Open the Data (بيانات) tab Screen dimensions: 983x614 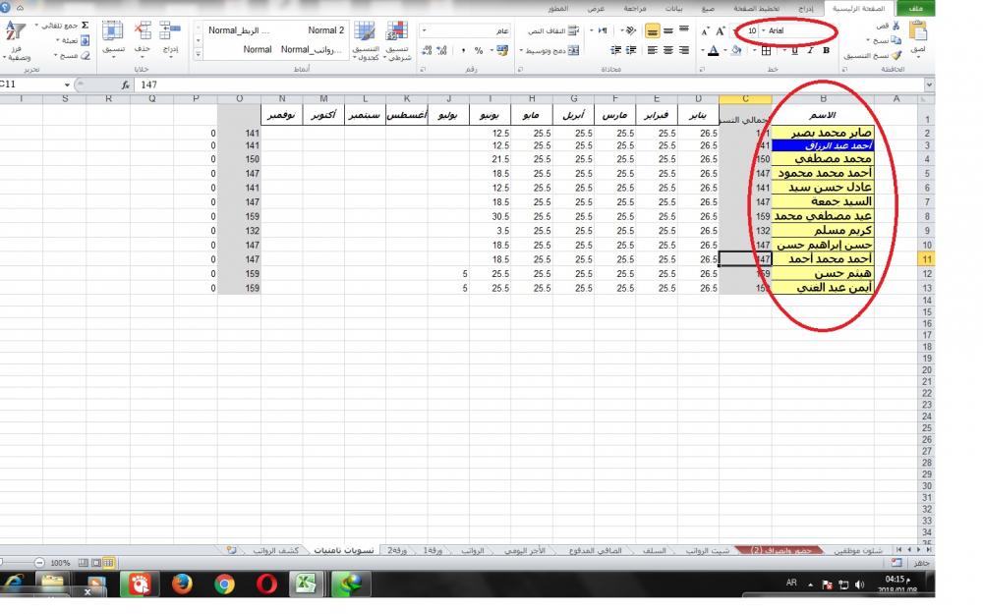click(674, 9)
